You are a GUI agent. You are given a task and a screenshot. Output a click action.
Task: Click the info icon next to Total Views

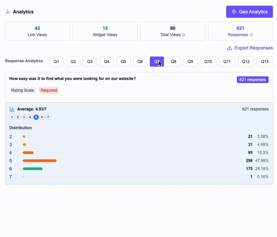coord(184,35)
